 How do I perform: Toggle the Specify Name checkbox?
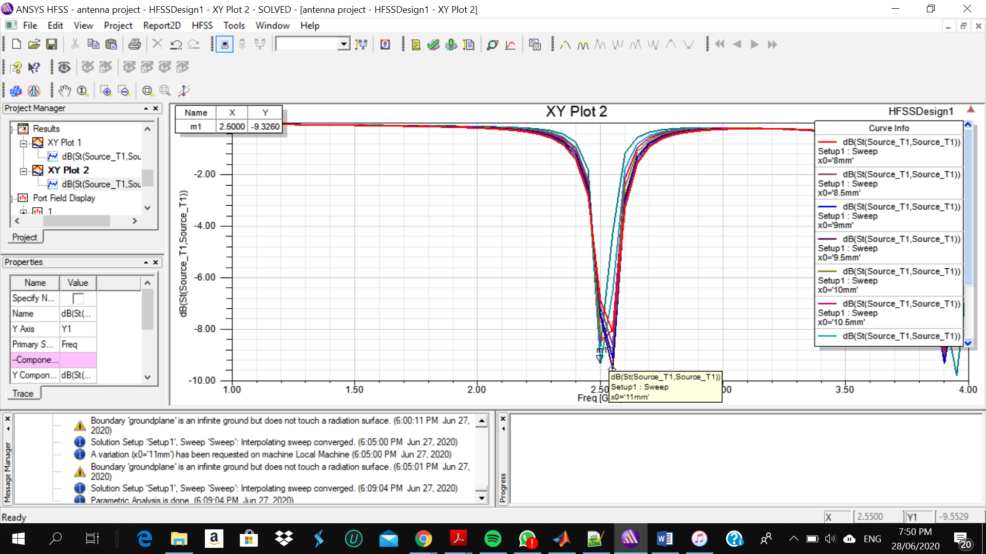click(78, 299)
